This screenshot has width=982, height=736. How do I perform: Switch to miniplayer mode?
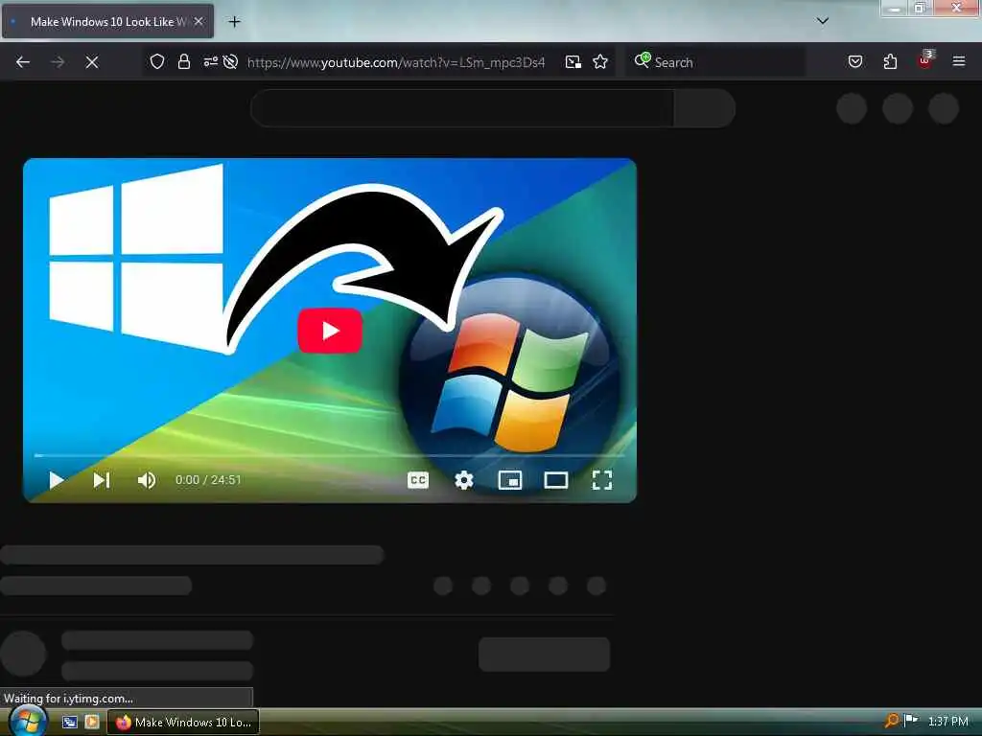tap(510, 480)
